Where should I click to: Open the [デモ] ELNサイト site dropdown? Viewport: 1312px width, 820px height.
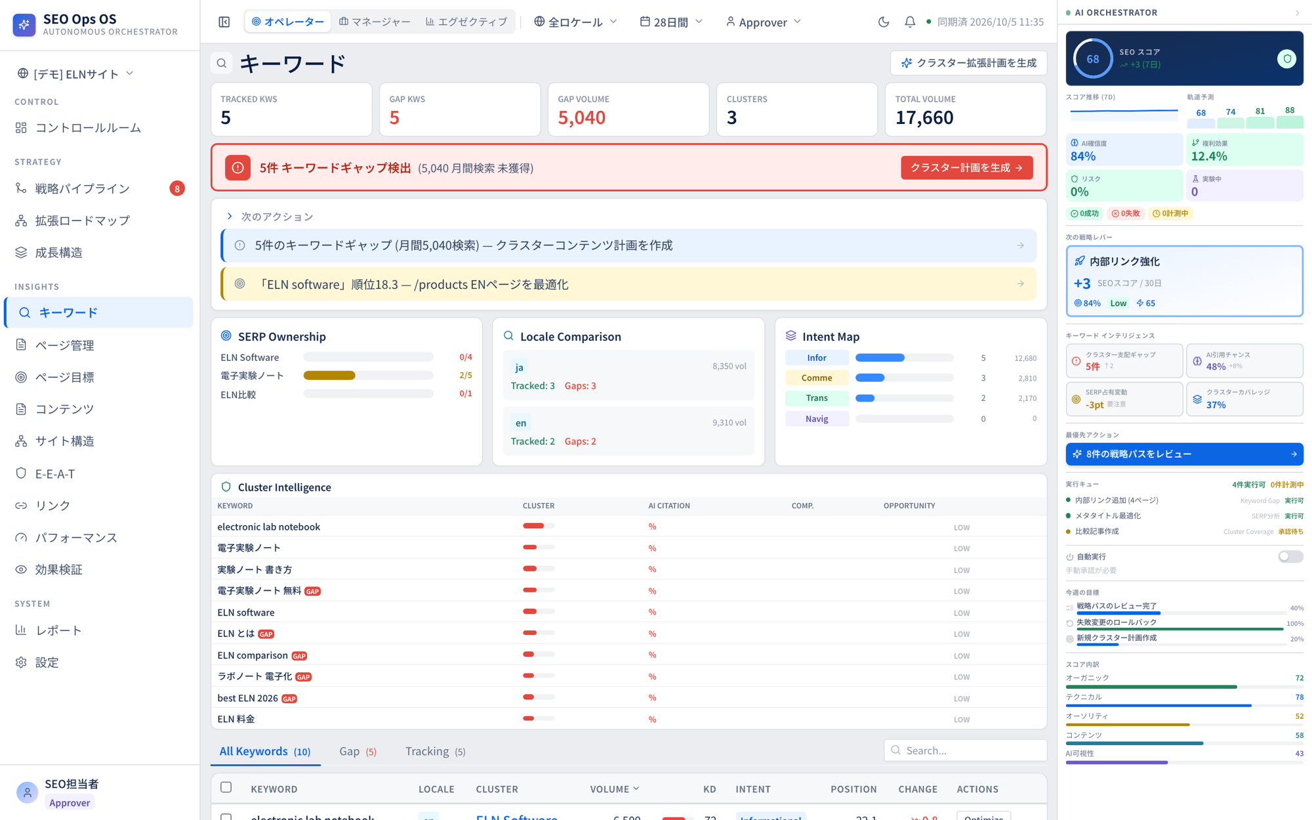pos(75,73)
